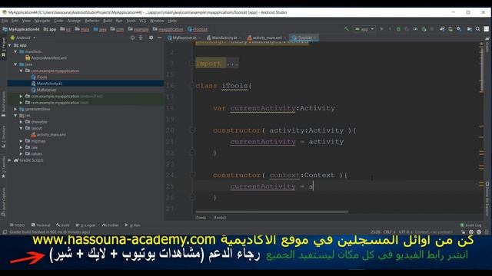The height and width of the screenshot is (276, 492).
Task: Place cursor after currentActivity = a on line 25
Action: (x=313, y=186)
